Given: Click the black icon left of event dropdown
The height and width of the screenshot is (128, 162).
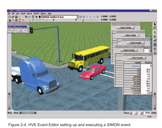Looking at the screenshot, I should [x=40, y=17].
